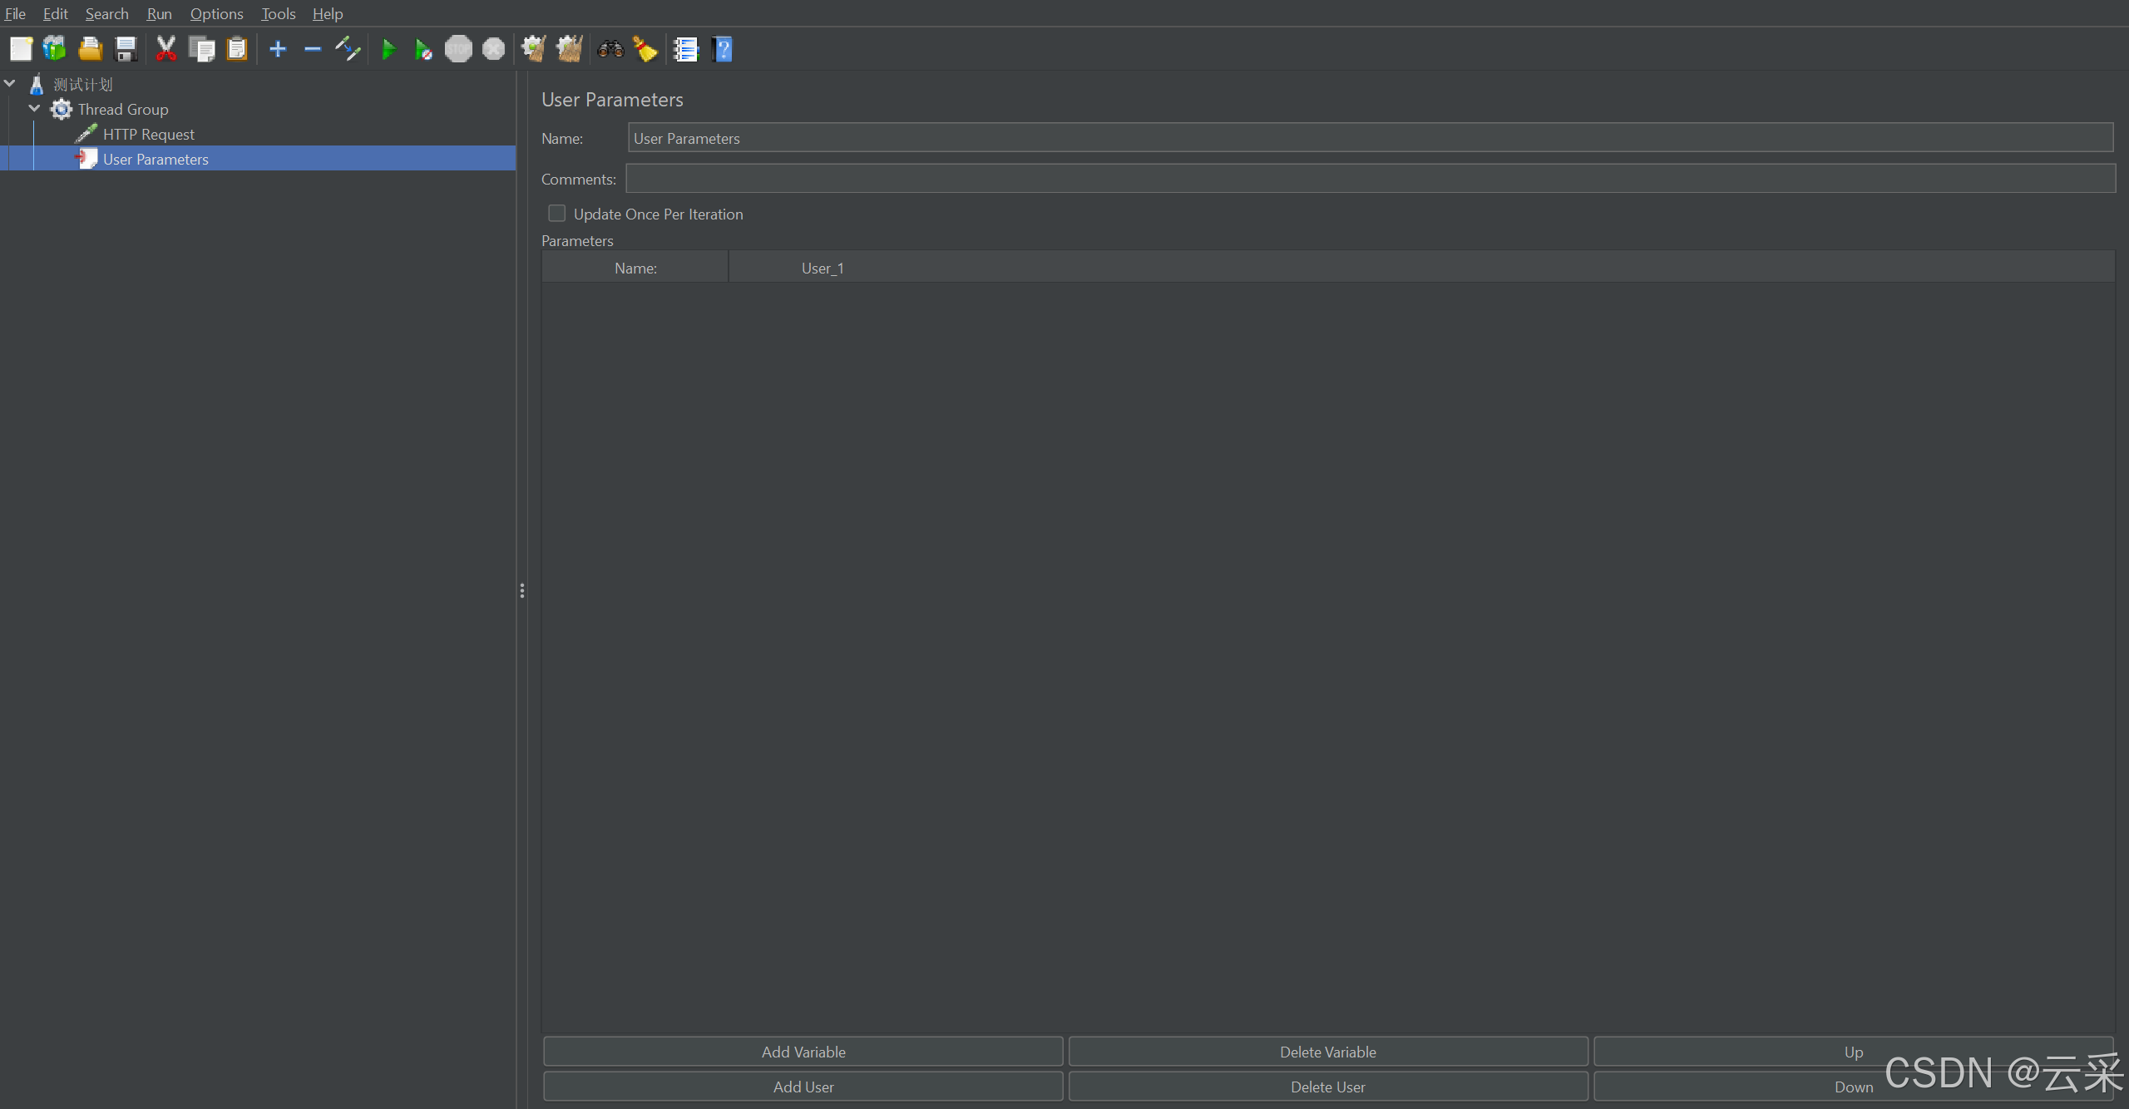Click the Help question mark icon

[723, 49]
